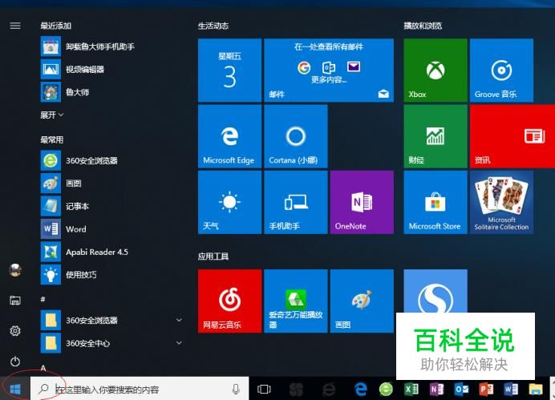Open the 财经 finance tile
This screenshot has width=555, height=400.
435,136
